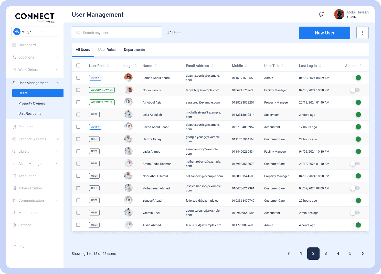This screenshot has width=381, height=274.
Task: Check the select-all checkbox in table header
Action: tap(78, 65)
